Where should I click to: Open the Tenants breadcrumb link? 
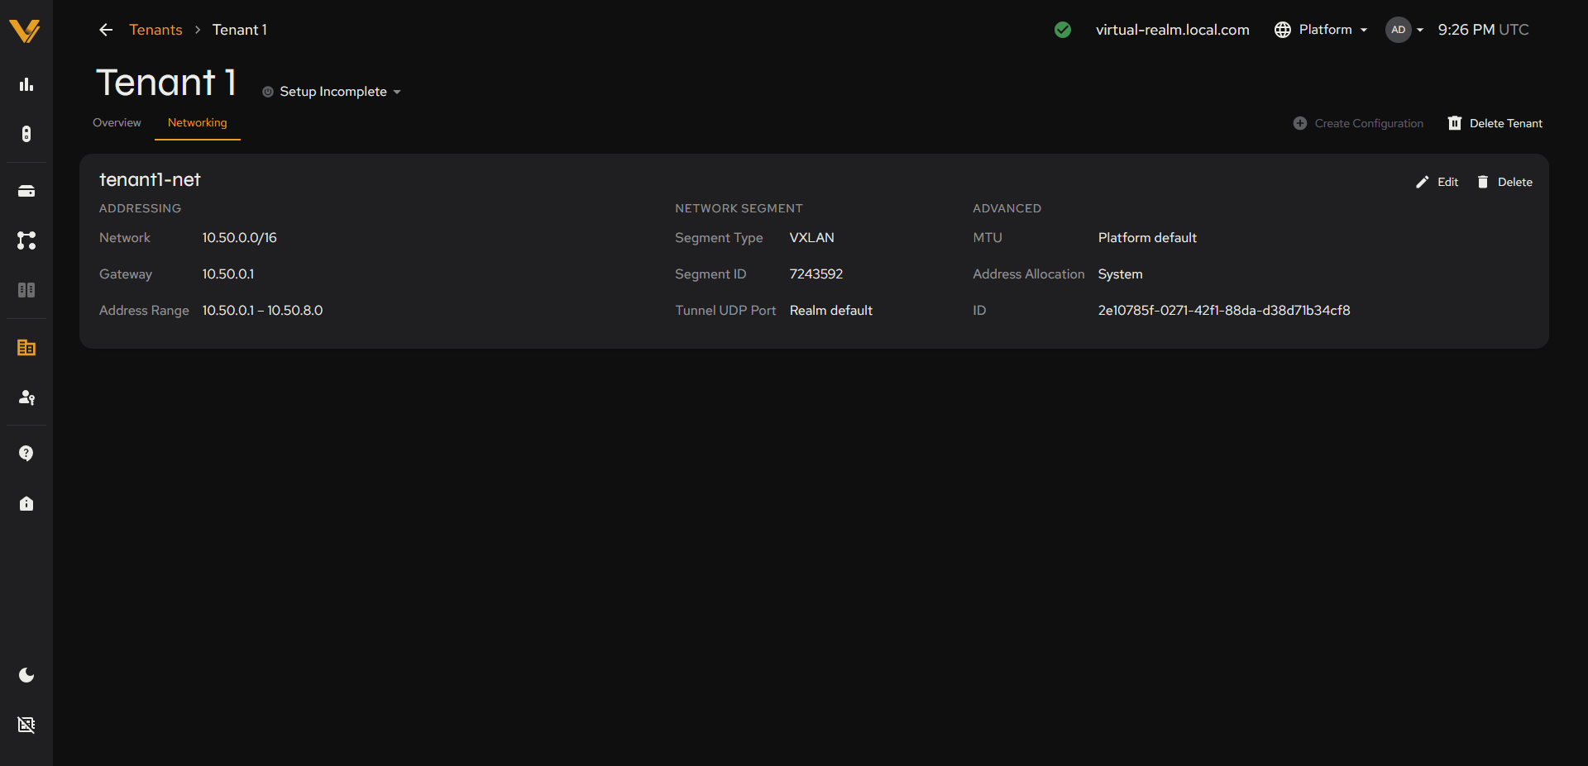tap(155, 30)
